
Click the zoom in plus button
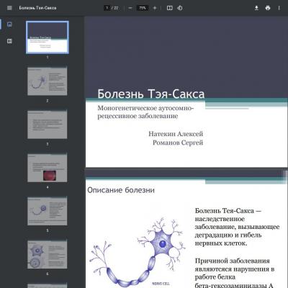pyautogui.click(x=155, y=8)
